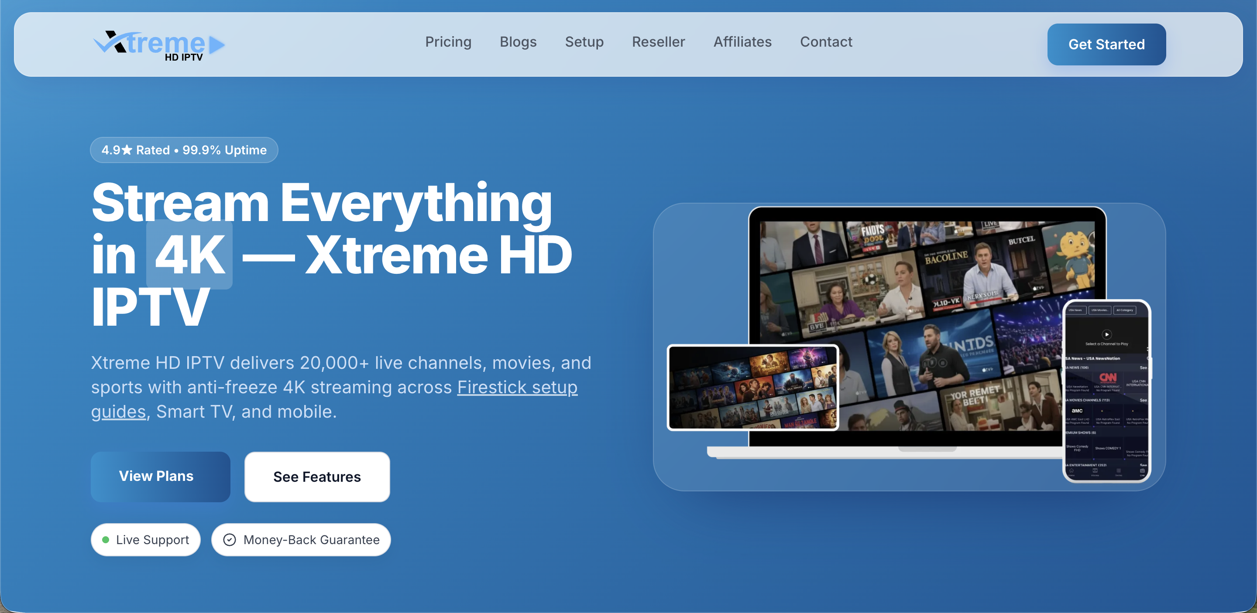Click the Xtreme HD IPTV logo
The image size is (1257, 613).
click(x=159, y=44)
